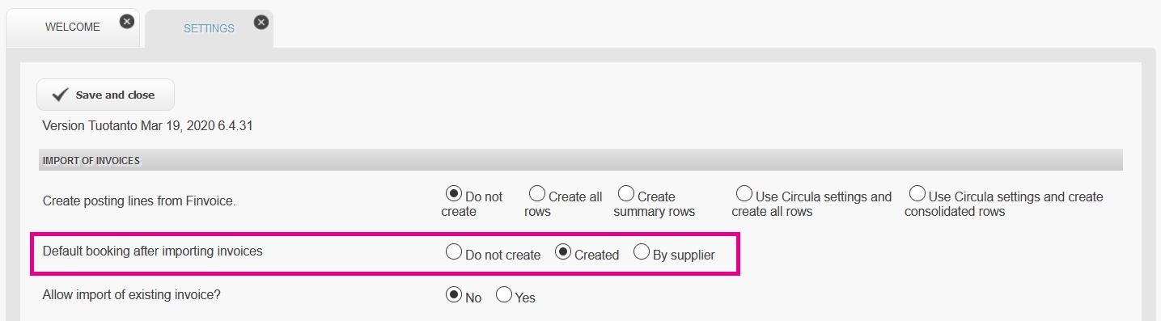Close the WELCOME tab with its X icon
Viewport: 1161px width, 321px height.
coord(127,22)
